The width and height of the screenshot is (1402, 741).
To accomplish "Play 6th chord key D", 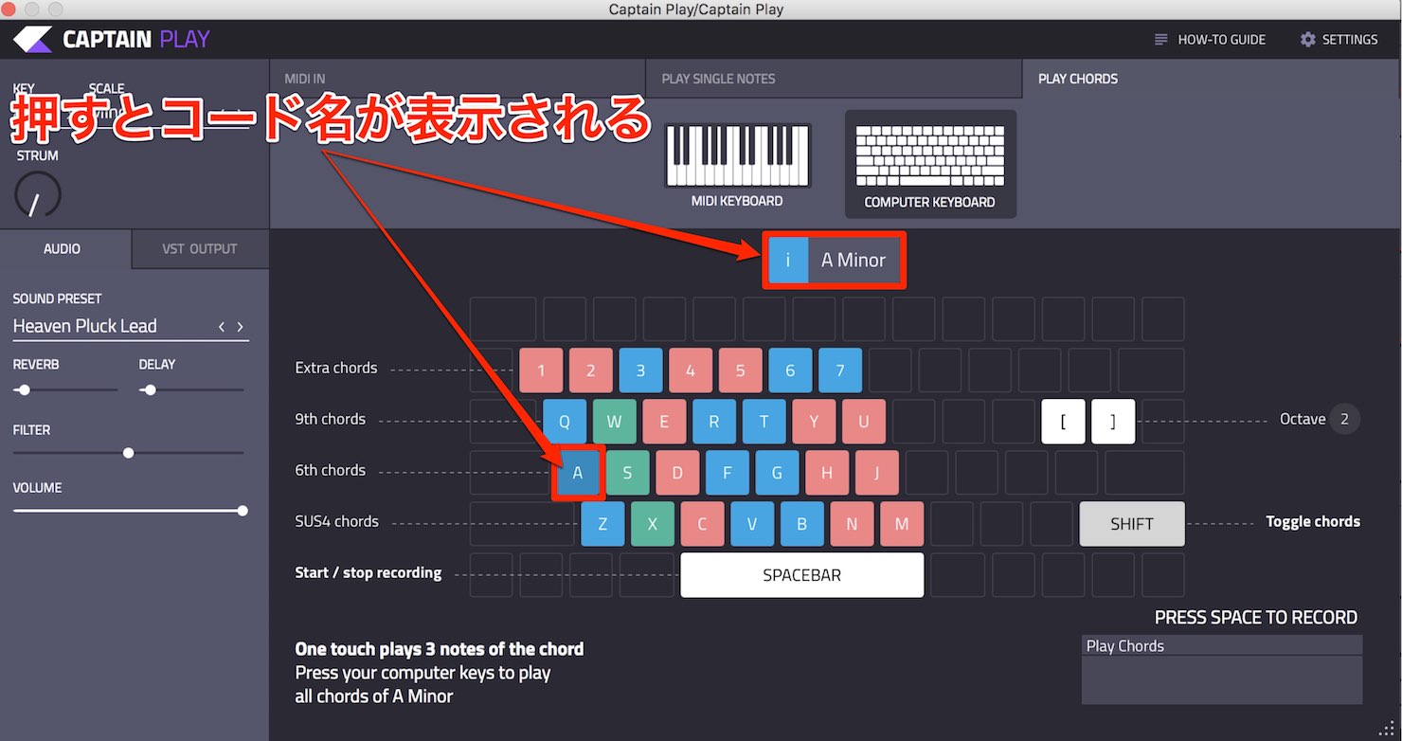I will [x=677, y=473].
